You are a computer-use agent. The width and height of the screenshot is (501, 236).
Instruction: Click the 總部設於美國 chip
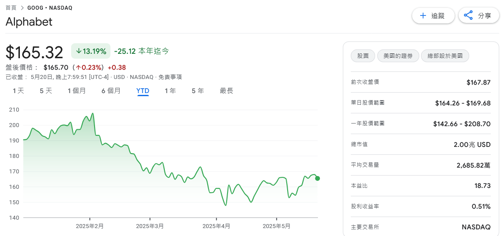coord(445,56)
